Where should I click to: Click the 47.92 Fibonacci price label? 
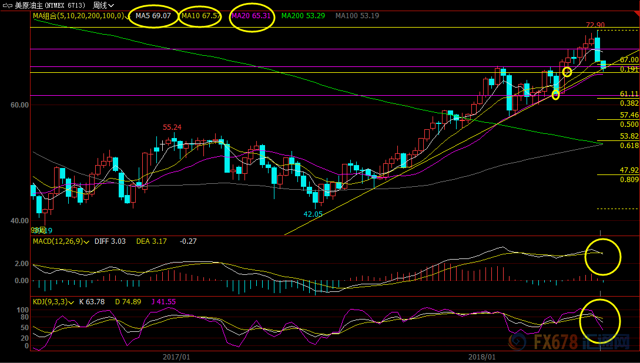[629, 170]
